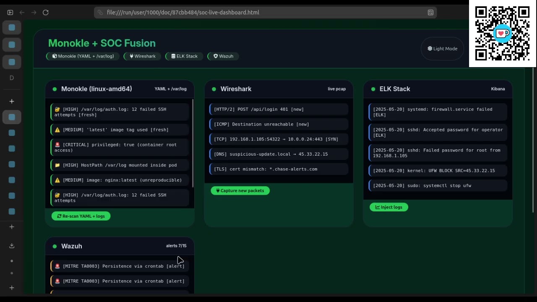Click lock icon on auth.log [fresh] row

pos(57,109)
